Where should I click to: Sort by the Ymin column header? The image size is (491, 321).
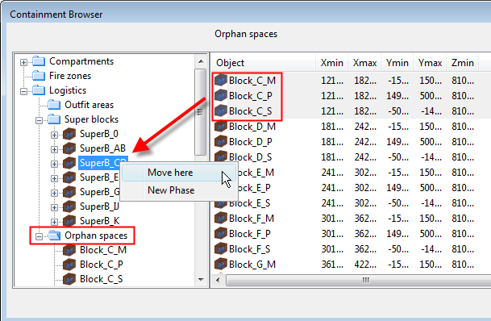397,63
